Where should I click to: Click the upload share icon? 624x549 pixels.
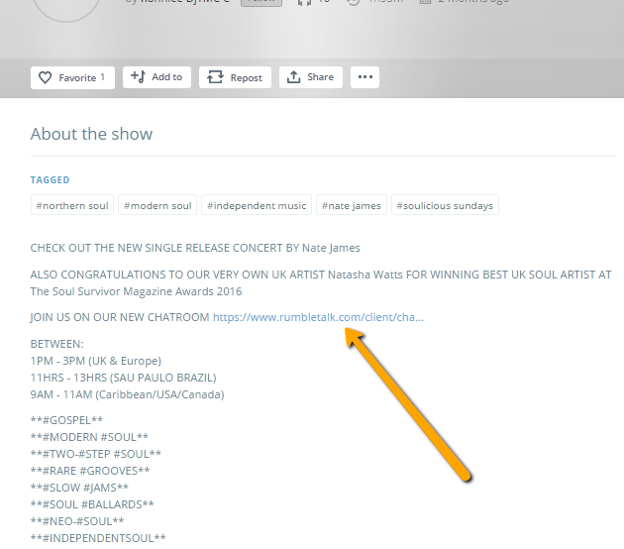coord(294,77)
